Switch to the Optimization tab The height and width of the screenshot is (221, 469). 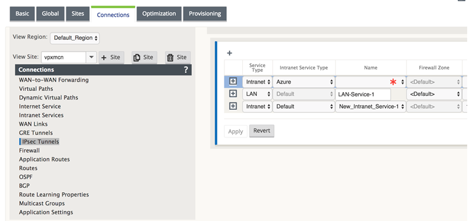click(159, 14)
